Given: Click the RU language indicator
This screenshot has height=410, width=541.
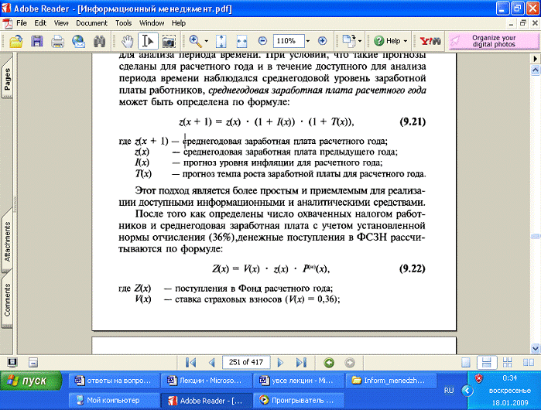Looking at the screenshot, I should coord(449,391).
